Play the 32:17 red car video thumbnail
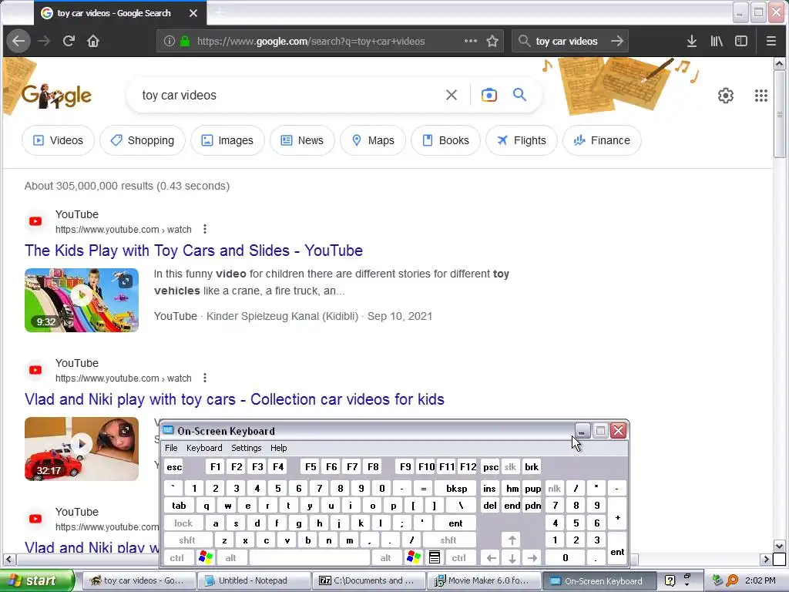The width and height of the screenshot is (789, 592). 82,449
